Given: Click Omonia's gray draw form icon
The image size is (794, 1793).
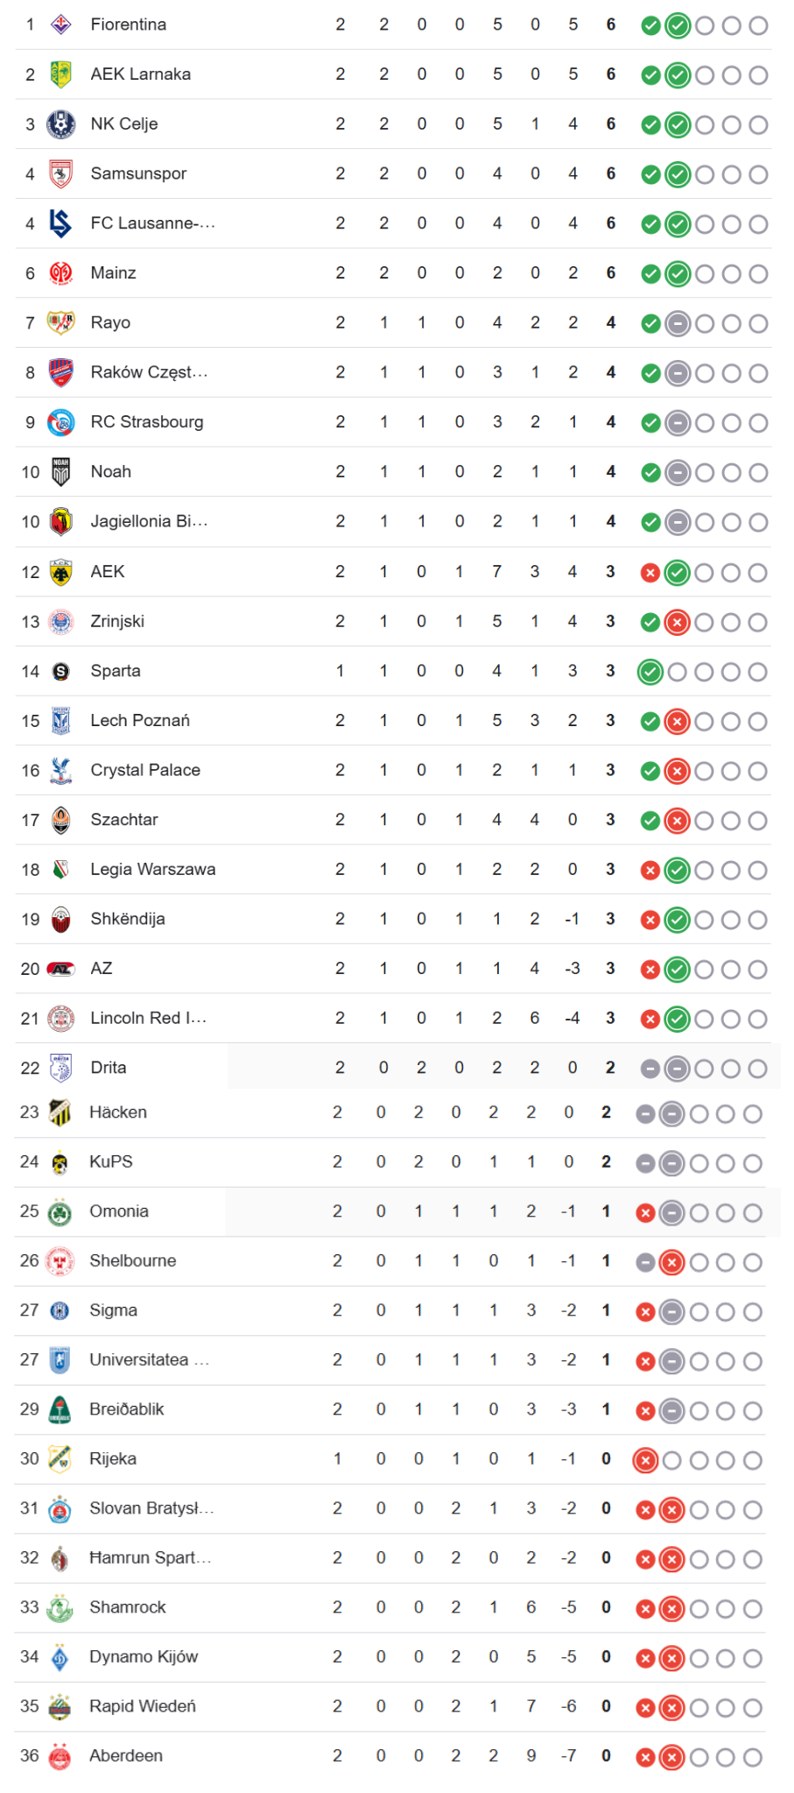Looking at the screenshot, I should coord(671,1213).
